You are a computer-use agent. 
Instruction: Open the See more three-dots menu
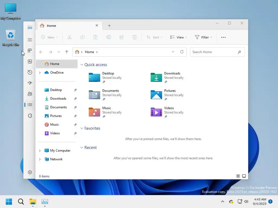223,37
